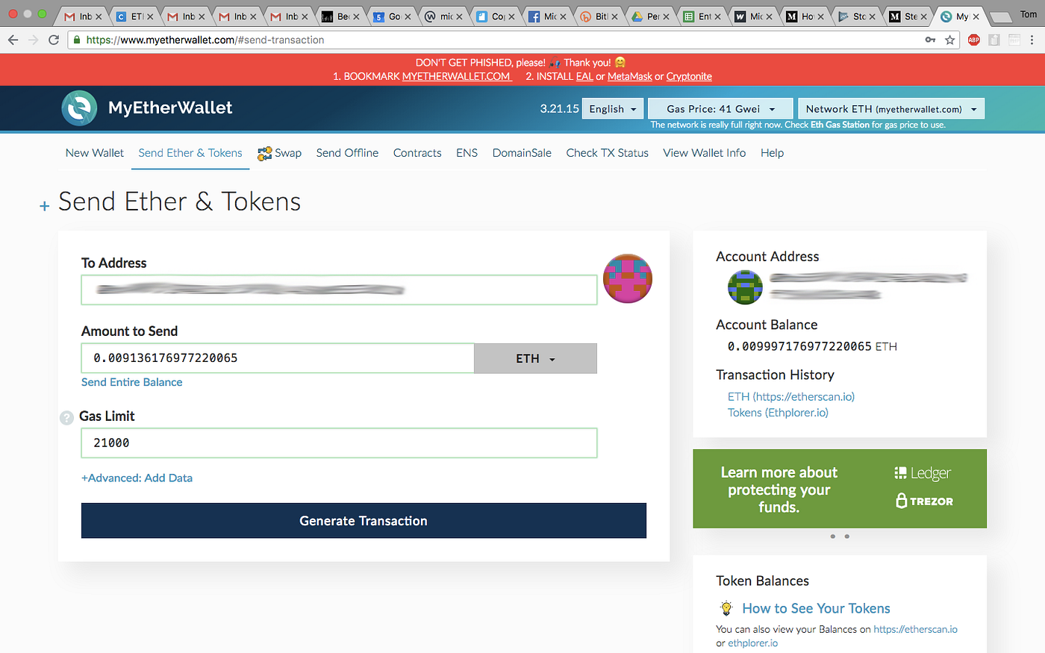Click the secure padlock icon in the address bar

[x=76, y=40]
